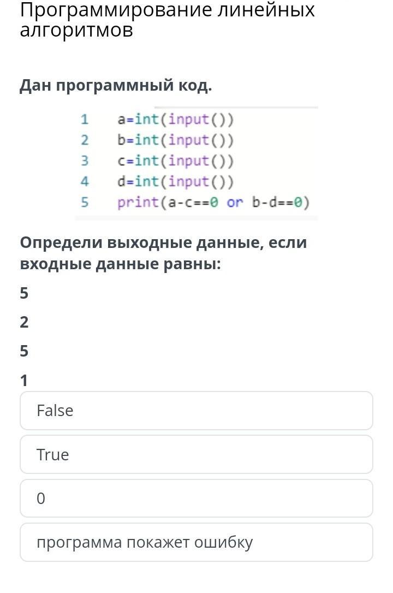
Task: Click the first input value 5
Action: [x=24, y=293]
